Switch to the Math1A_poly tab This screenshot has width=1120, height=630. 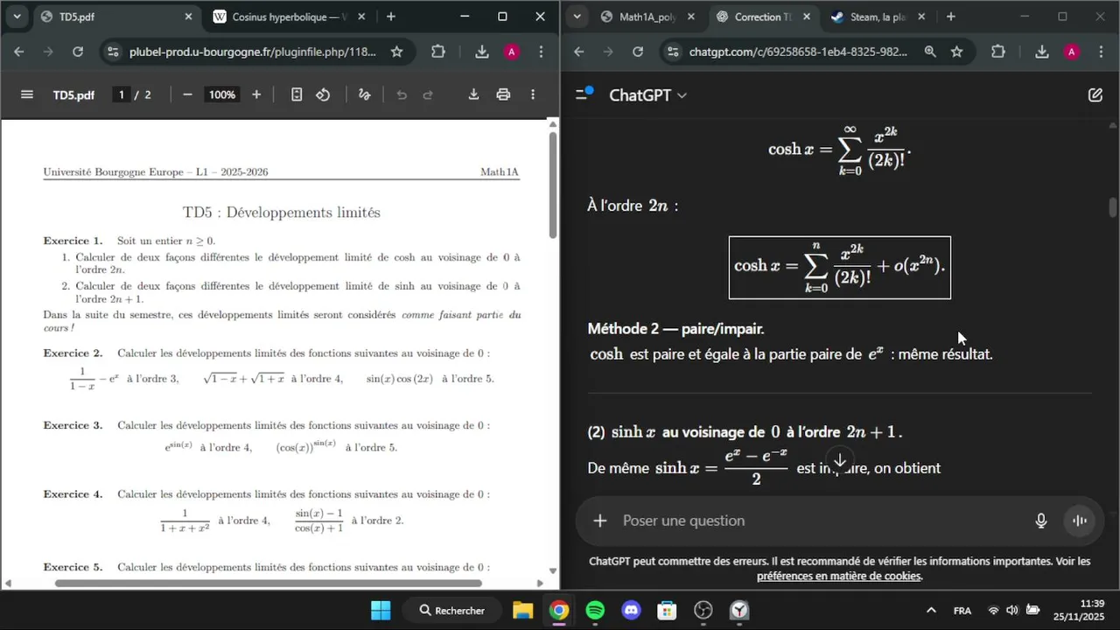(647, 17)
